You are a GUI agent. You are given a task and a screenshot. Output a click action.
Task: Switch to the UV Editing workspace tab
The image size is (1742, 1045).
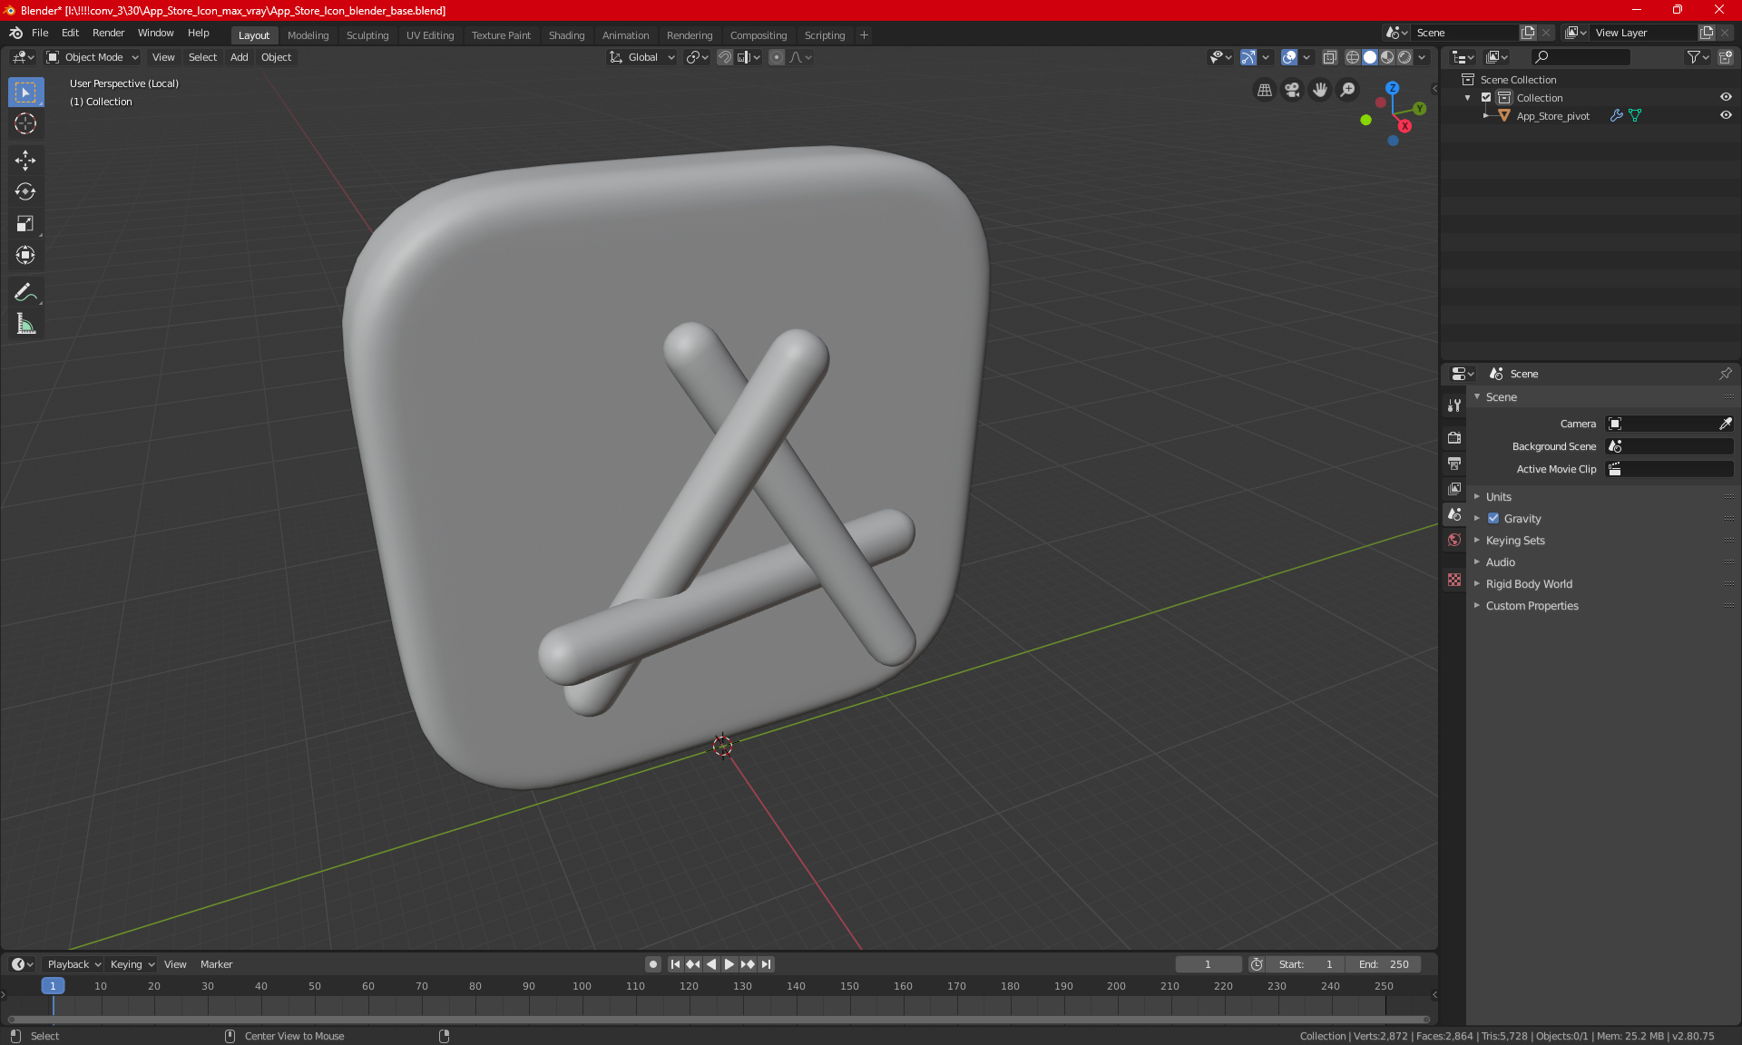coord(430,35)
